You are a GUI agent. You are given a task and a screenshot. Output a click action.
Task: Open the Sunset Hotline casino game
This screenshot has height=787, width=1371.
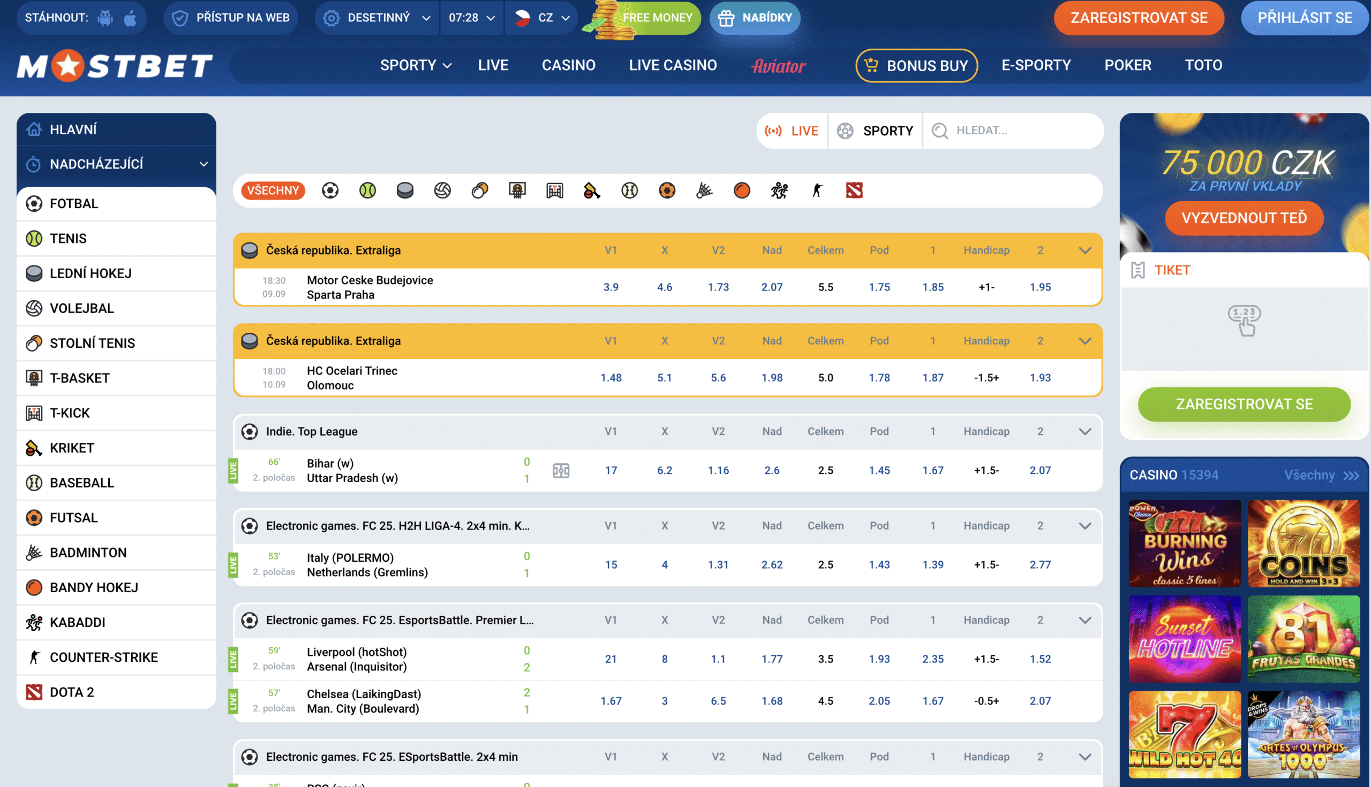[1185, 639]
